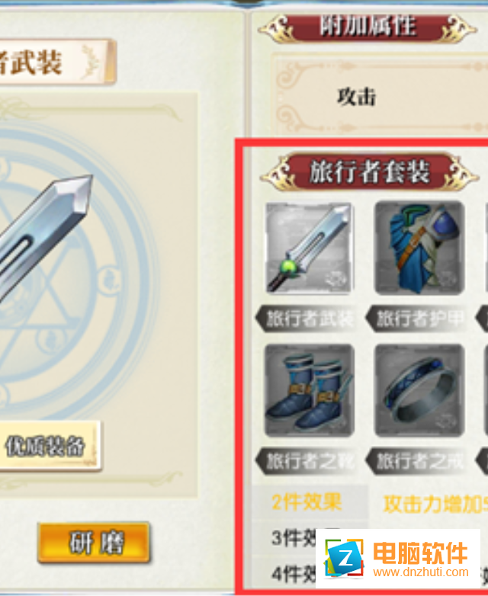Select the traveler ring icon
488x596 pixels.
(x=419, y=390)
